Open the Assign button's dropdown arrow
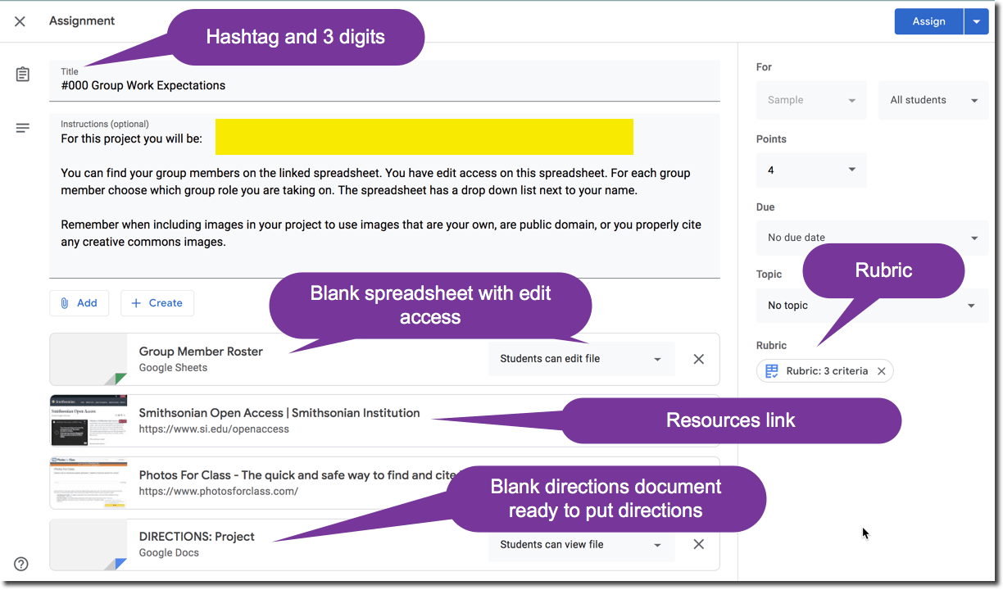 [976, 20]
